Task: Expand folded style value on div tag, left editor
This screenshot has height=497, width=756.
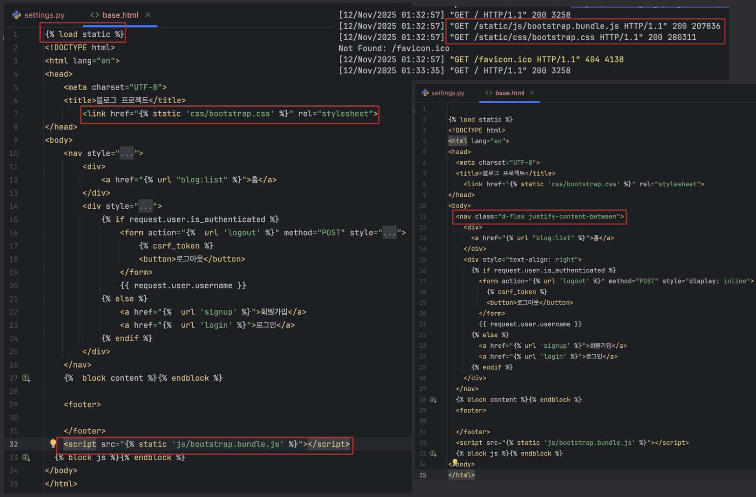Action: [145, 206]
